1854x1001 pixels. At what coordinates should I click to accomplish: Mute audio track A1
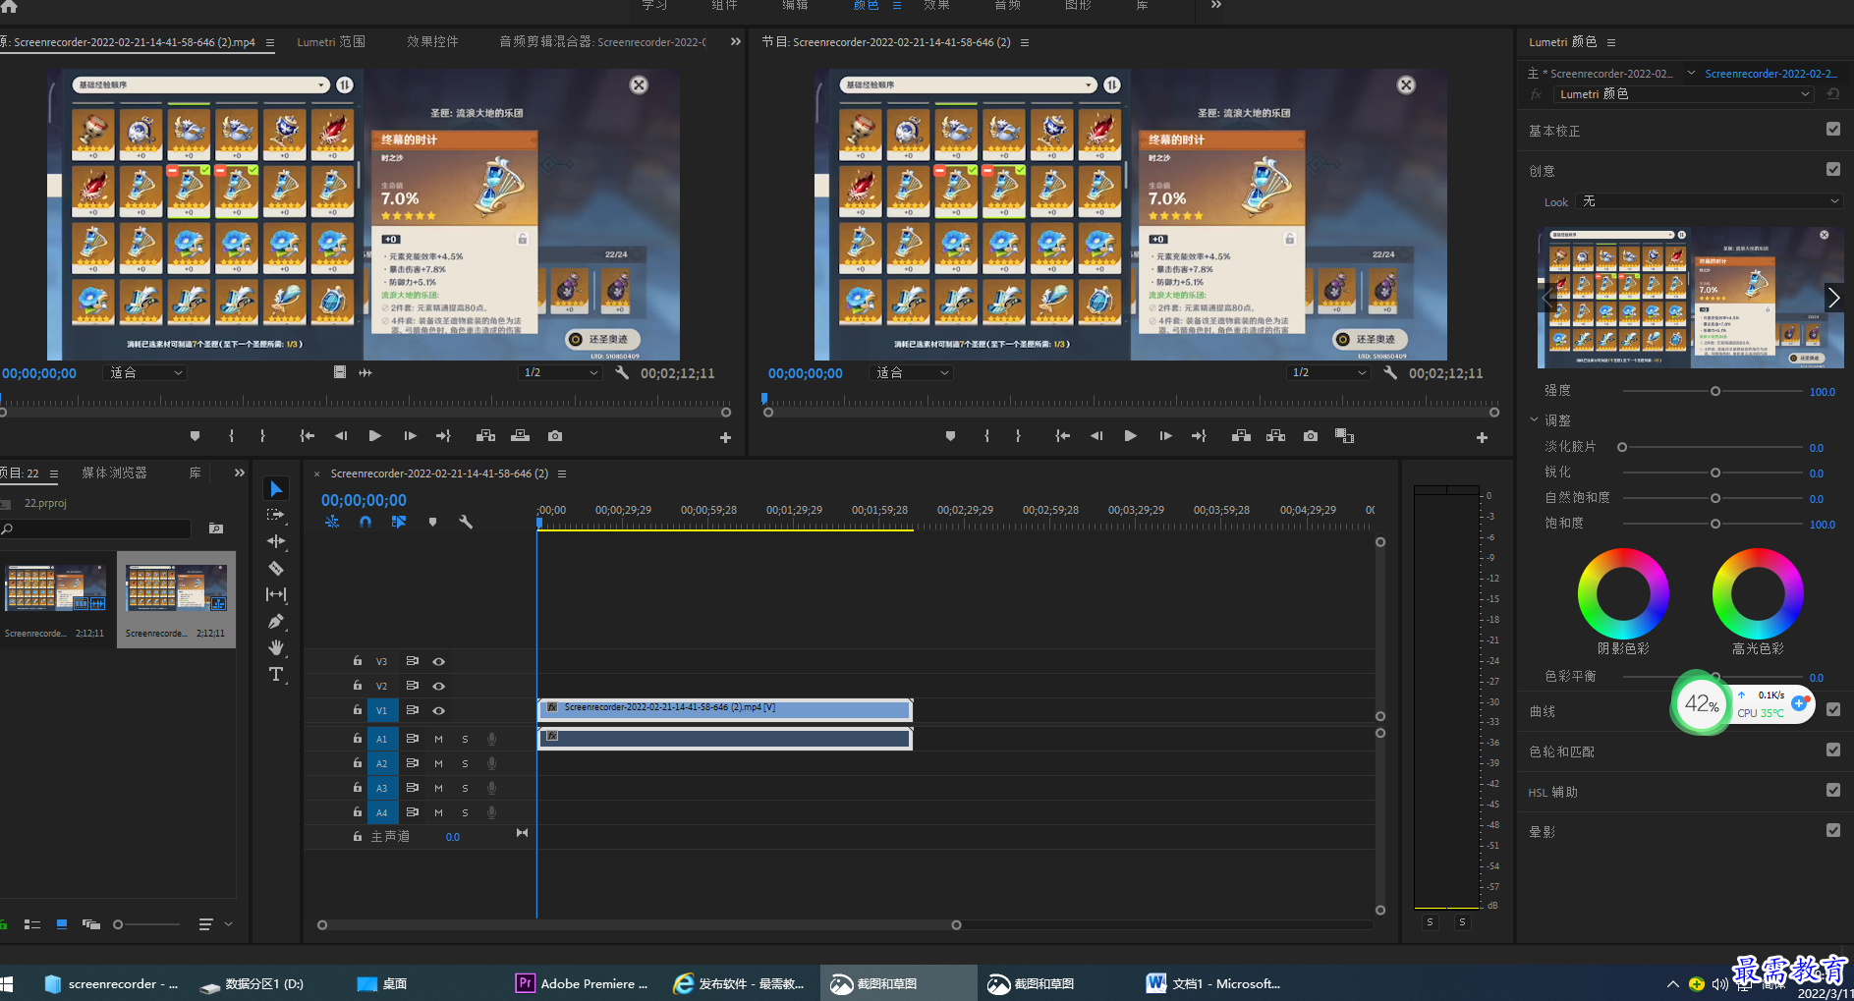[x=438, y=739]
